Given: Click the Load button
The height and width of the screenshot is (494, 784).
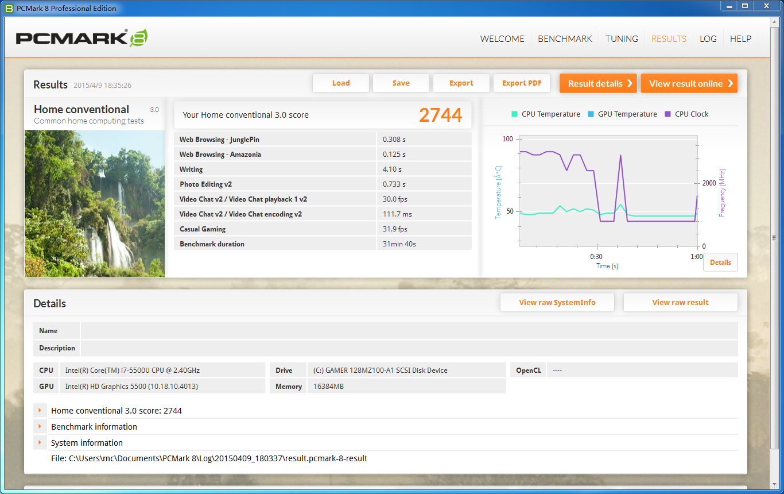Looking at the screenshot, I should [341, 83].
